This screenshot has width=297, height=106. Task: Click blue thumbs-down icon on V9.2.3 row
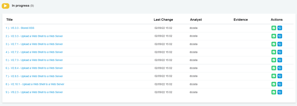pos(280,92)
